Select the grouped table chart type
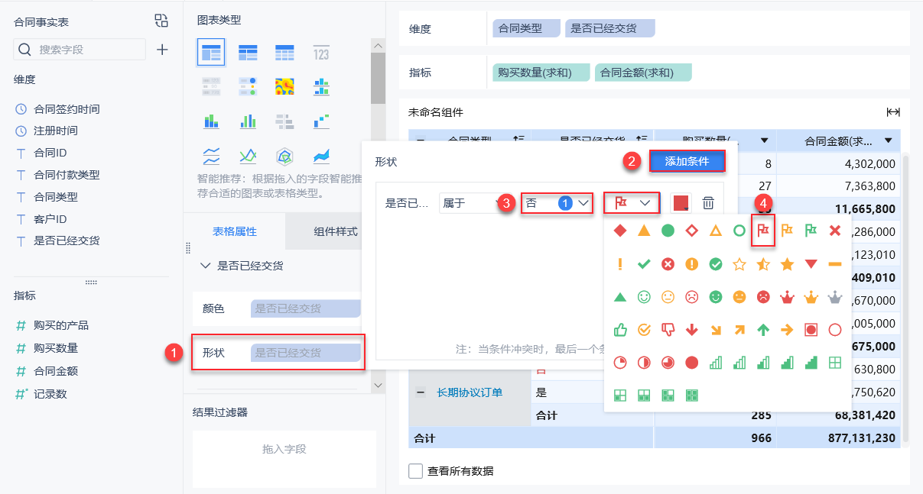Image resolution: width=923 pixels, height=494 pixels. [x=211, y=53]
